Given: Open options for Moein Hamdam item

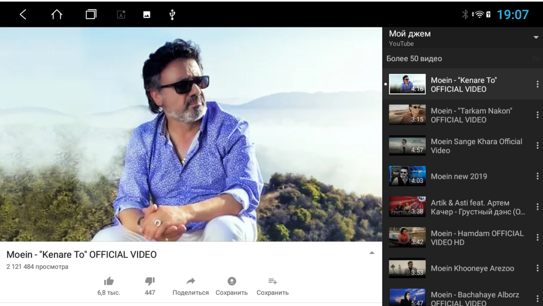Looking at the screenshot, I should [537, 237].
